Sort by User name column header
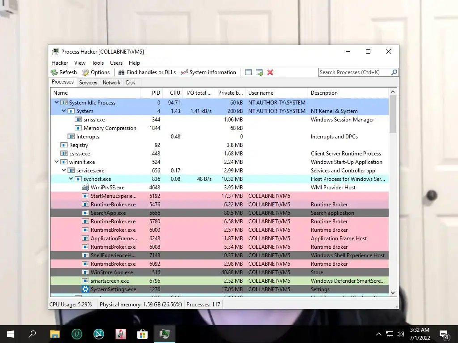 coord(276,93)
